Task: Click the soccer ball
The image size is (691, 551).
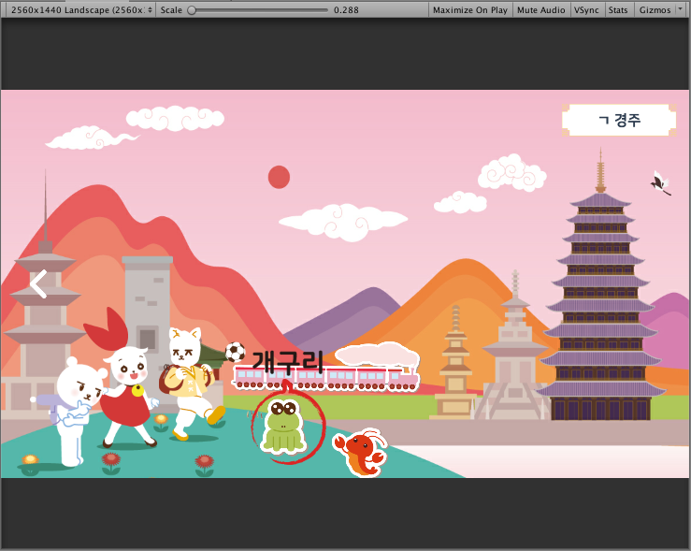Action: [x=236, y=352]
